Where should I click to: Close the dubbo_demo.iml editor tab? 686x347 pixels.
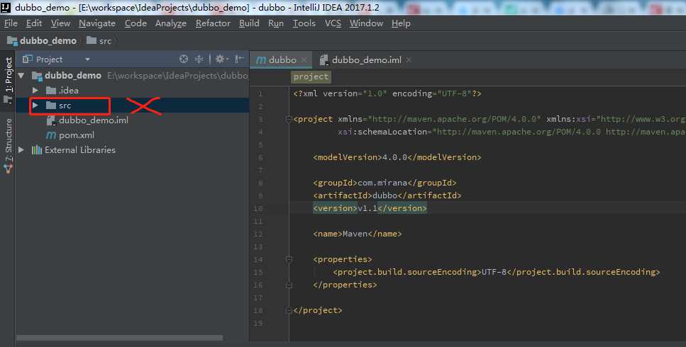click(x=409, y=60)
